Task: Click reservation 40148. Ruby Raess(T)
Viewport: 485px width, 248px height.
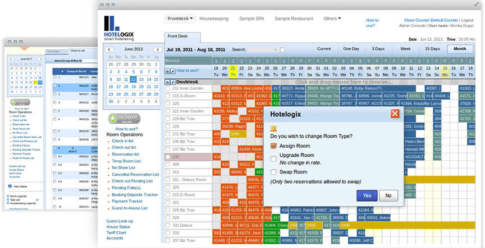Action: pyautogui.click(x=377, y=88)
